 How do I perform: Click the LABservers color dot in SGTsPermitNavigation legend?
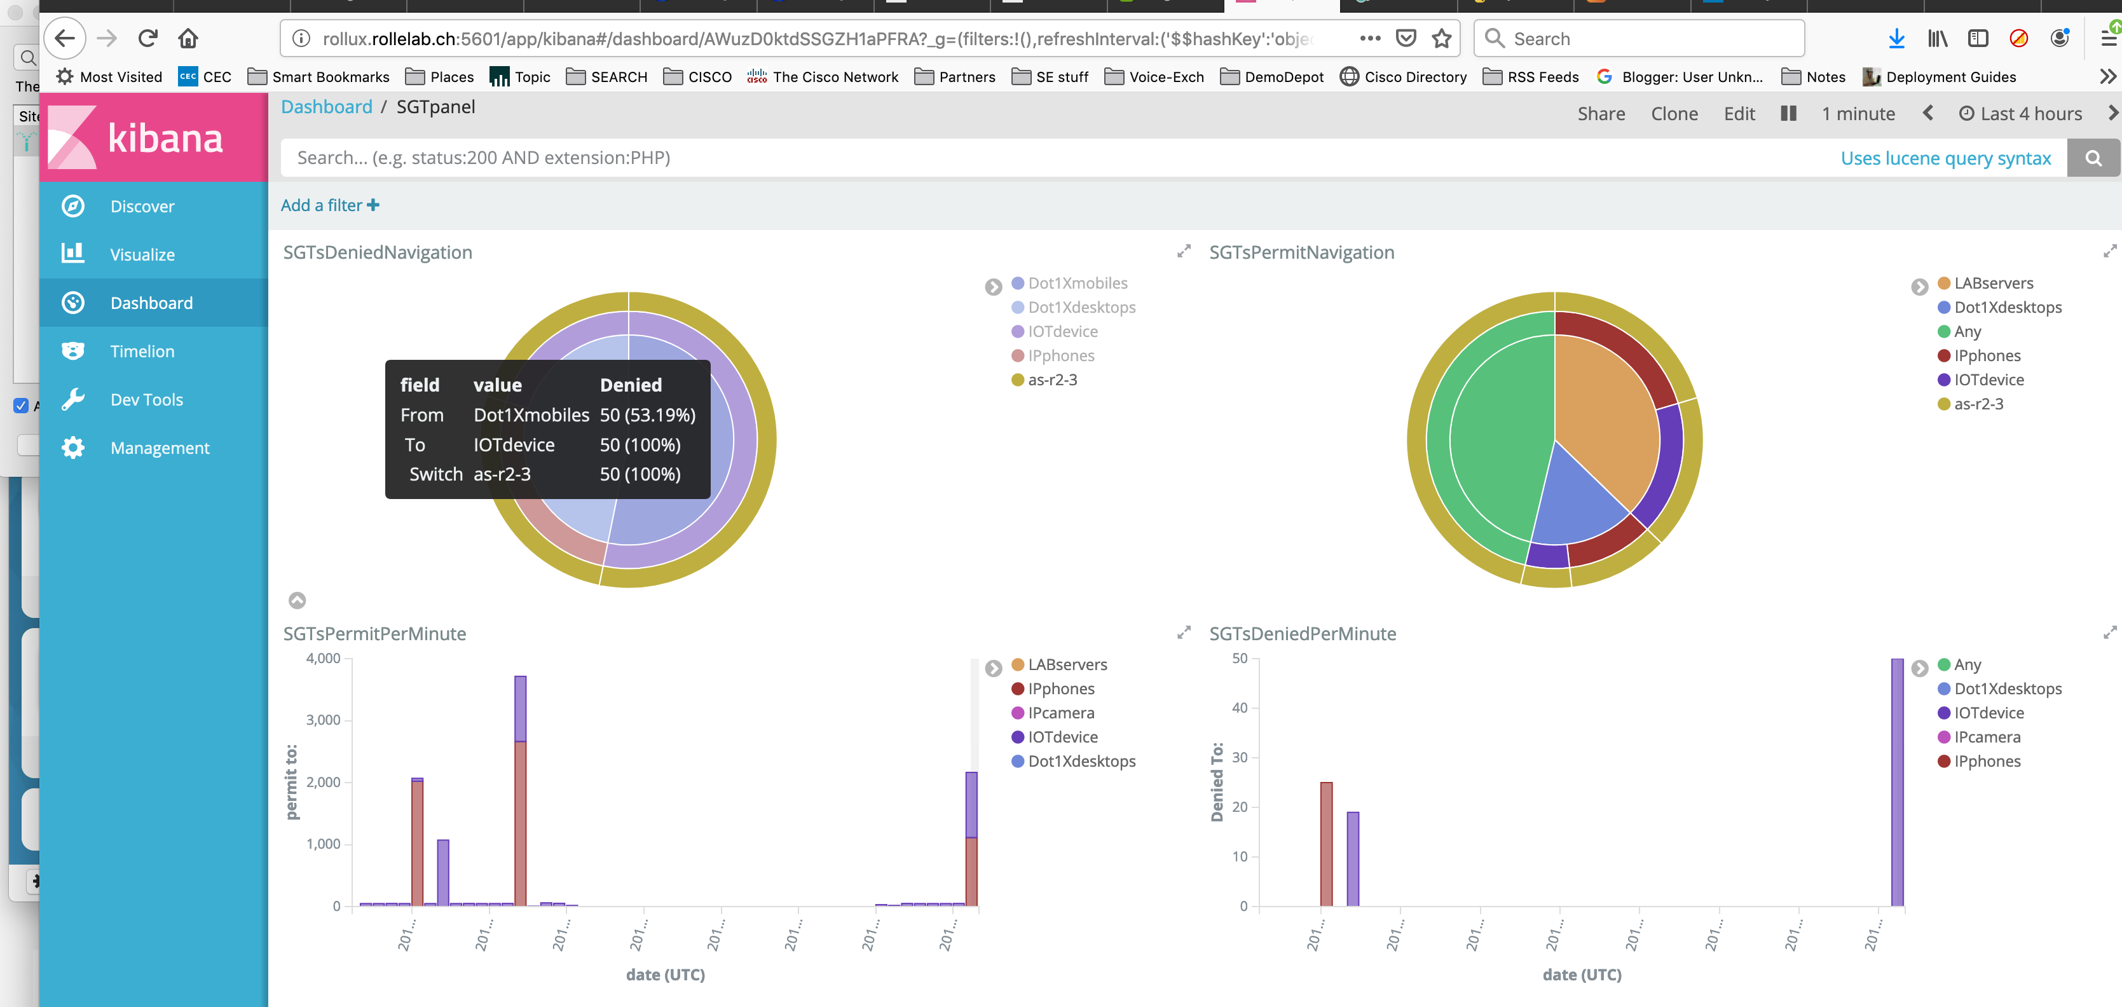click(x=1944, y=284)
